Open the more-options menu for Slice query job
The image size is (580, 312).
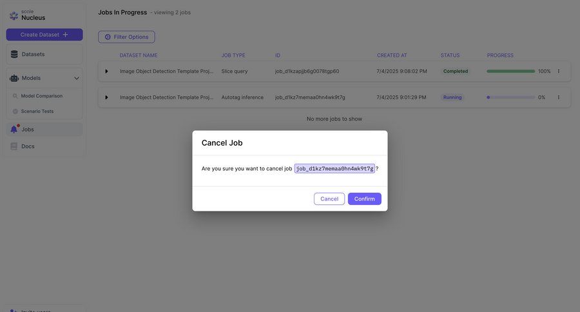pos(559,71)
